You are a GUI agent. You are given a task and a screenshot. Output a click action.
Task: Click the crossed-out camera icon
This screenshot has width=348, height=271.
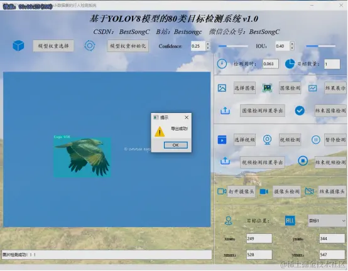(x=310, y=191)
